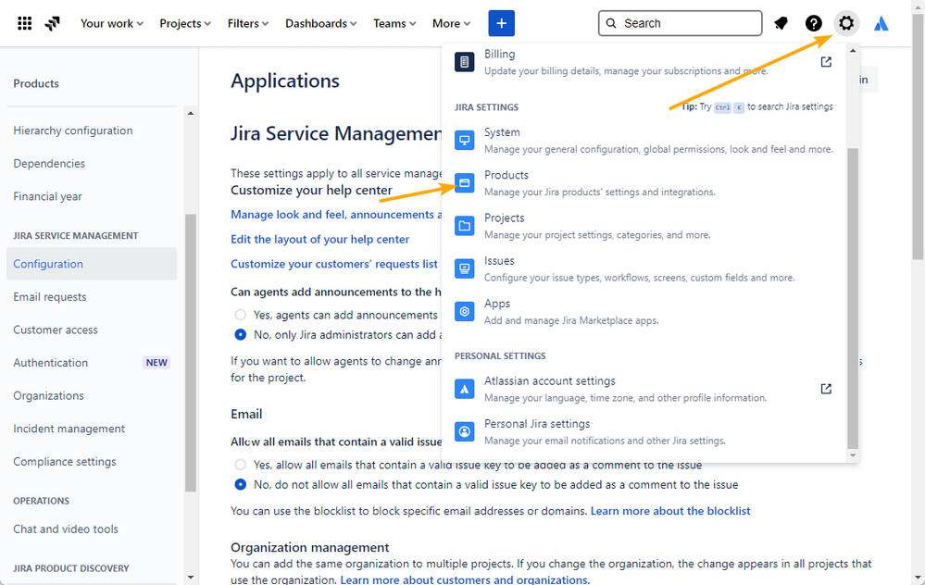Open Billing menu entry
This screenshot has width=925, height=585.
(x=644, y=62)
